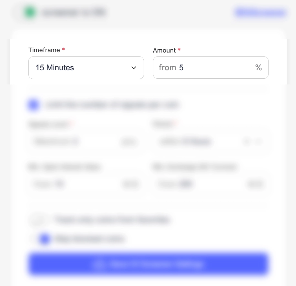Click the blurred title beside the green icon
Viewport: 296px width, 286px height.
point(74,13)
